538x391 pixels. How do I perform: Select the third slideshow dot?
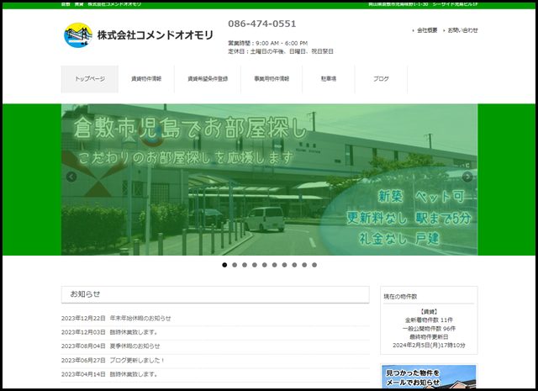click(245, 265)
